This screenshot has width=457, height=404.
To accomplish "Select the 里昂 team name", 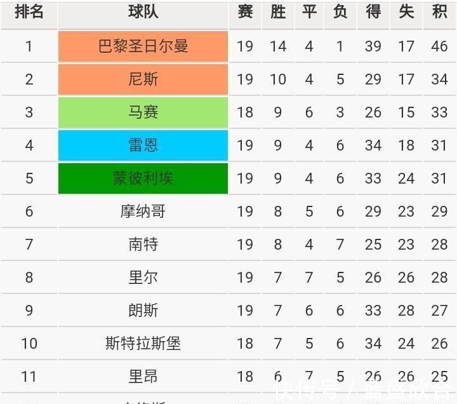I will pyautogui.click(x=143, y=376).
